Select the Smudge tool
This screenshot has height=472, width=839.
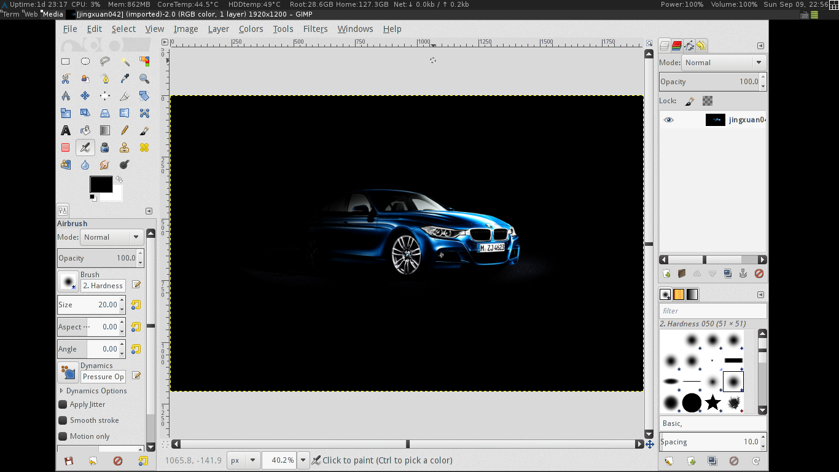[x=105, y=165]
